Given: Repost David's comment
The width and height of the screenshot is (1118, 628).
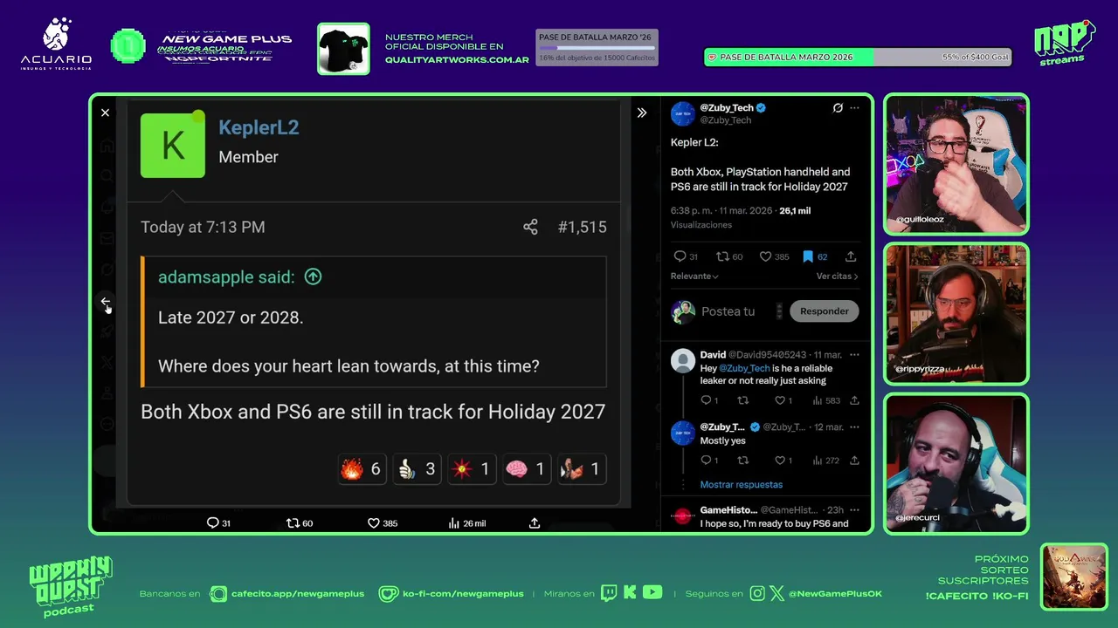Looking at the screenshot, I should point(743,400).
